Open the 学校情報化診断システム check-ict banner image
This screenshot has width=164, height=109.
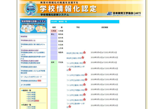tap(34, 26)
